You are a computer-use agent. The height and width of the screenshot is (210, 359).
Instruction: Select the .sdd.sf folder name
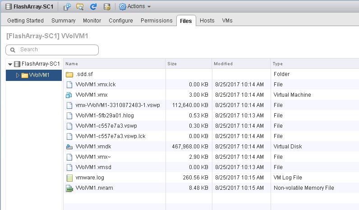84,74
